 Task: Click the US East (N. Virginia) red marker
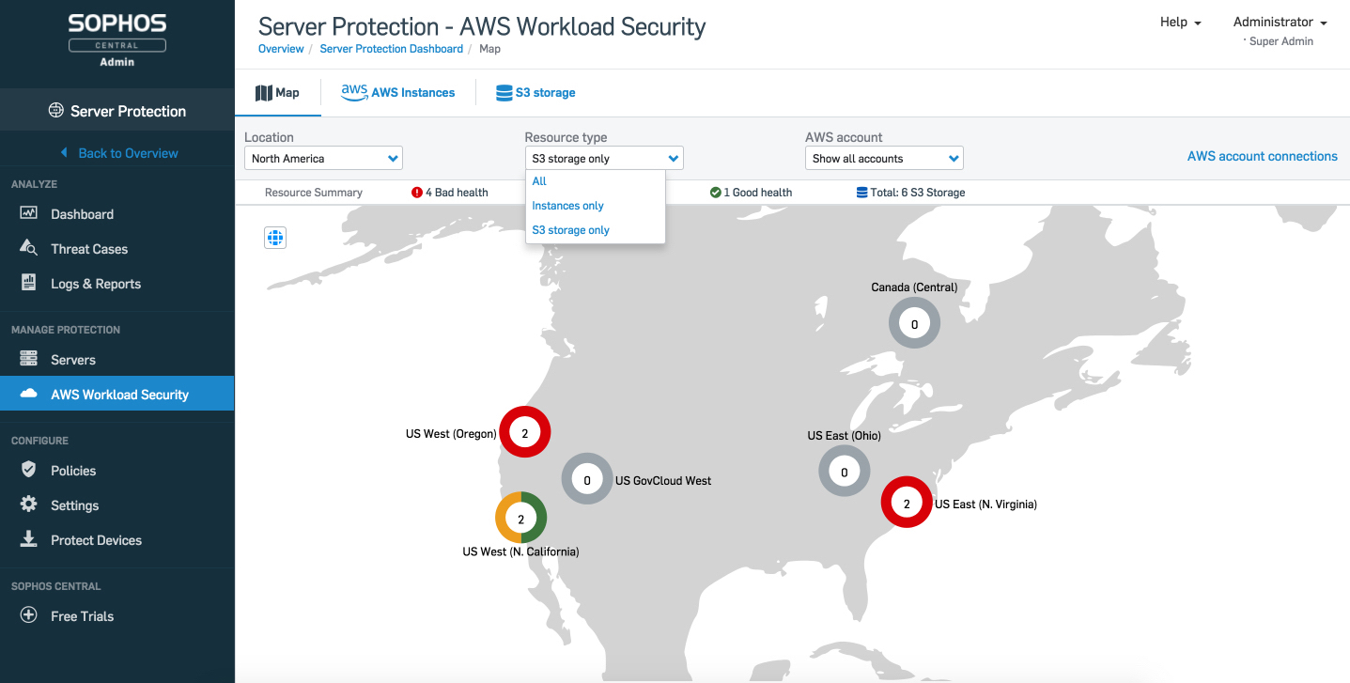click(x=907, y=503)
